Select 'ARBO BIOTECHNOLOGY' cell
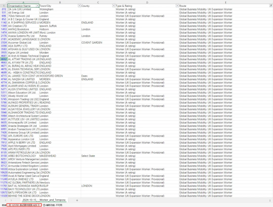Viewport: 273px width, 207px height. pos(23,156)
